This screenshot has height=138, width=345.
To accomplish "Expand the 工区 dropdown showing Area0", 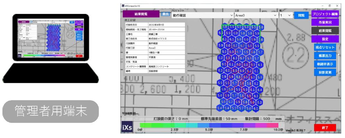I will (256, 15).
